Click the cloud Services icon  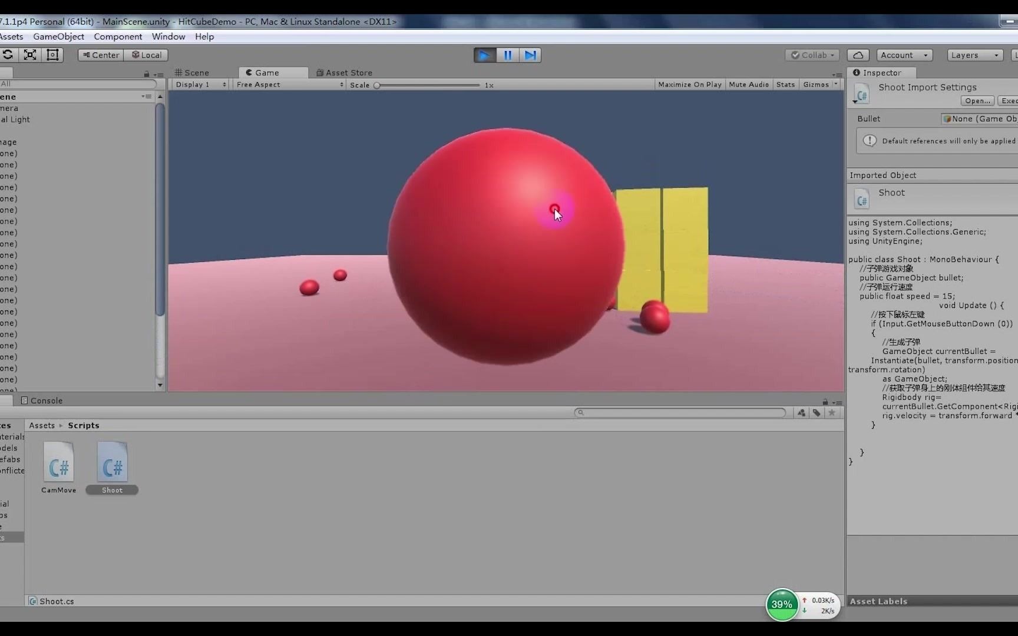(x=858, y=55)
